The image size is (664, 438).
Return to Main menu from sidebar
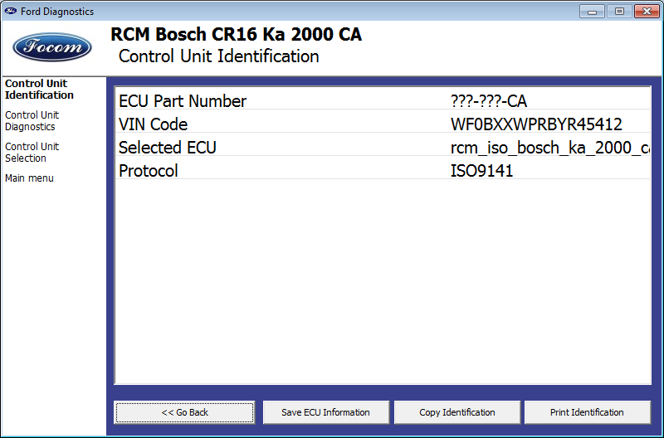click(x=29, y=178)
